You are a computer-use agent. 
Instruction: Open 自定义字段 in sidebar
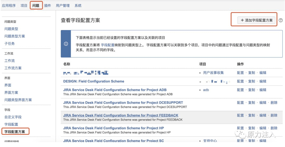tap(13, 117)
